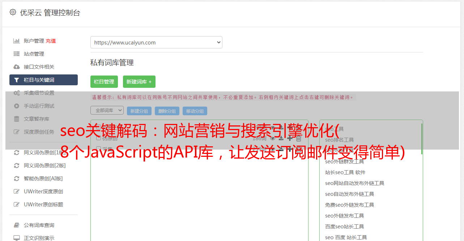Click the 新建分组 button
Screen dimensions: 464x241
click(139, 111)
